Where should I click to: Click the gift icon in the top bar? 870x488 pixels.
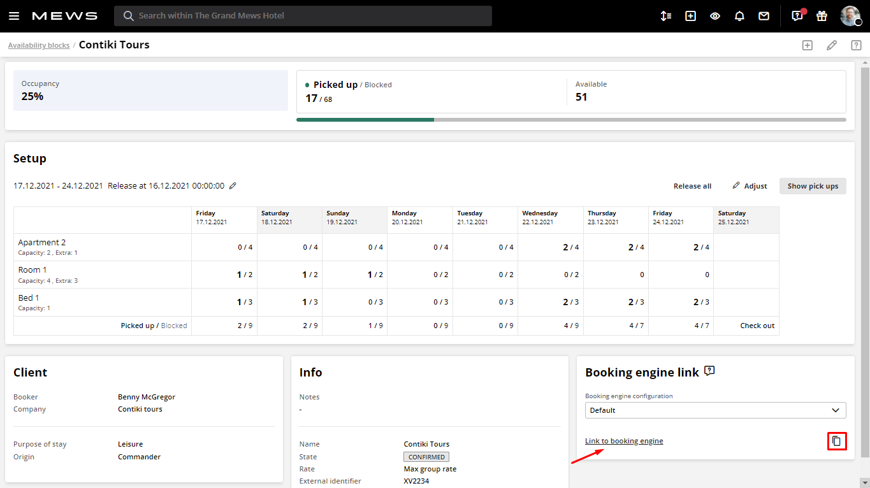822,16
